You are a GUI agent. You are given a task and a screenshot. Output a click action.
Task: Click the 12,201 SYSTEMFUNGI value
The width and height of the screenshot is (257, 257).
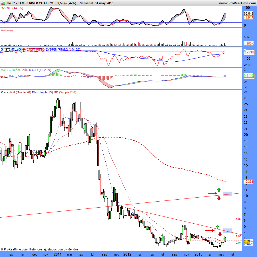coord(250,52)
